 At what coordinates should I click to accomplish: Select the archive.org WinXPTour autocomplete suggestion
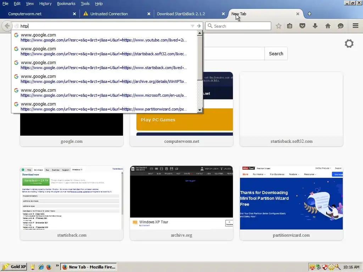pos(104,79)
